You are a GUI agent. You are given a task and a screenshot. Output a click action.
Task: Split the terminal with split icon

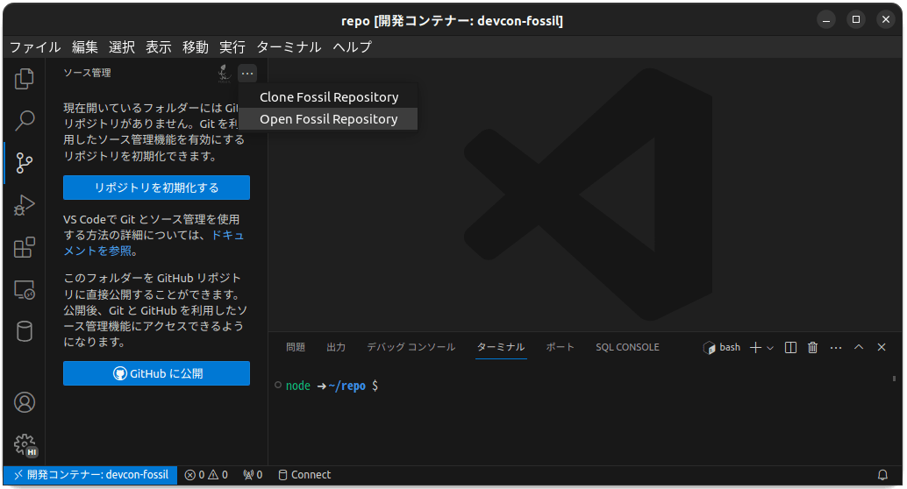[x=790, y=347]
